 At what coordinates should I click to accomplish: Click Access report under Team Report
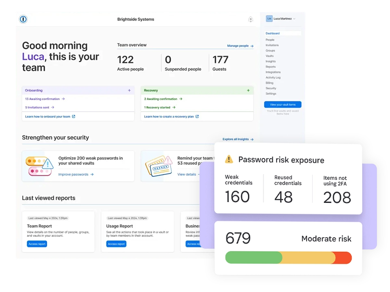[x=37, y=244]
